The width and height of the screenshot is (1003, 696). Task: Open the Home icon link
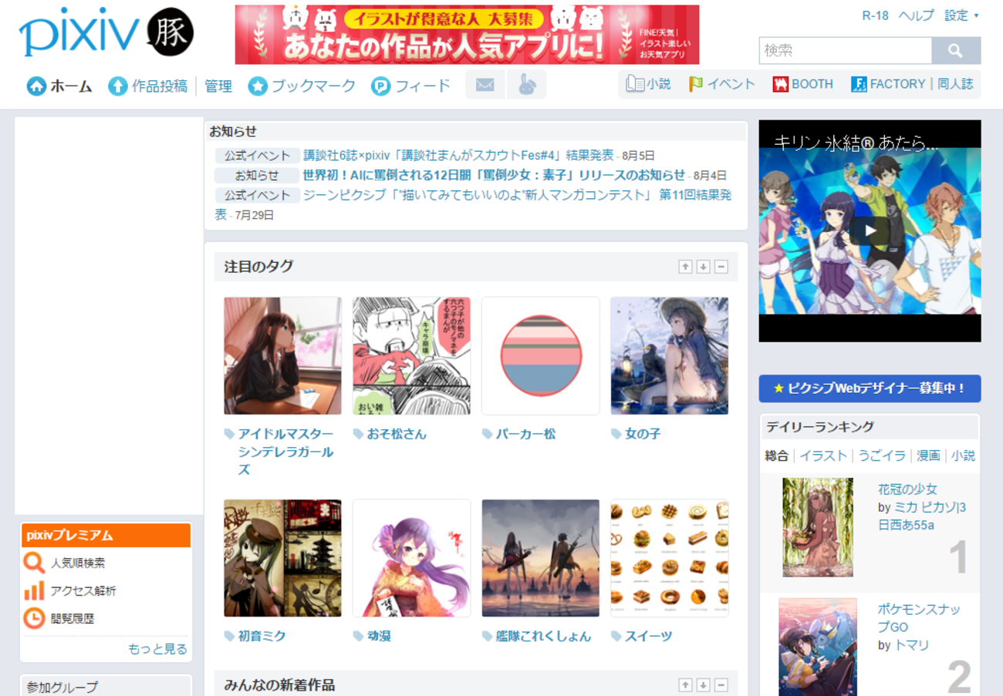[x=36, y=86]
